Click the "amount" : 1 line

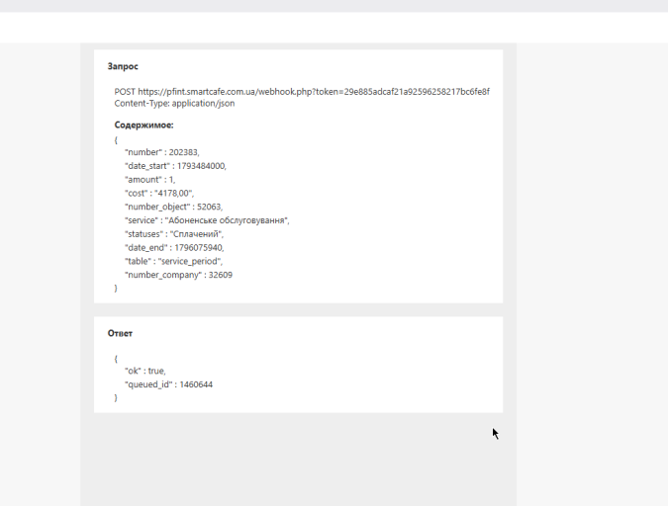149,180
